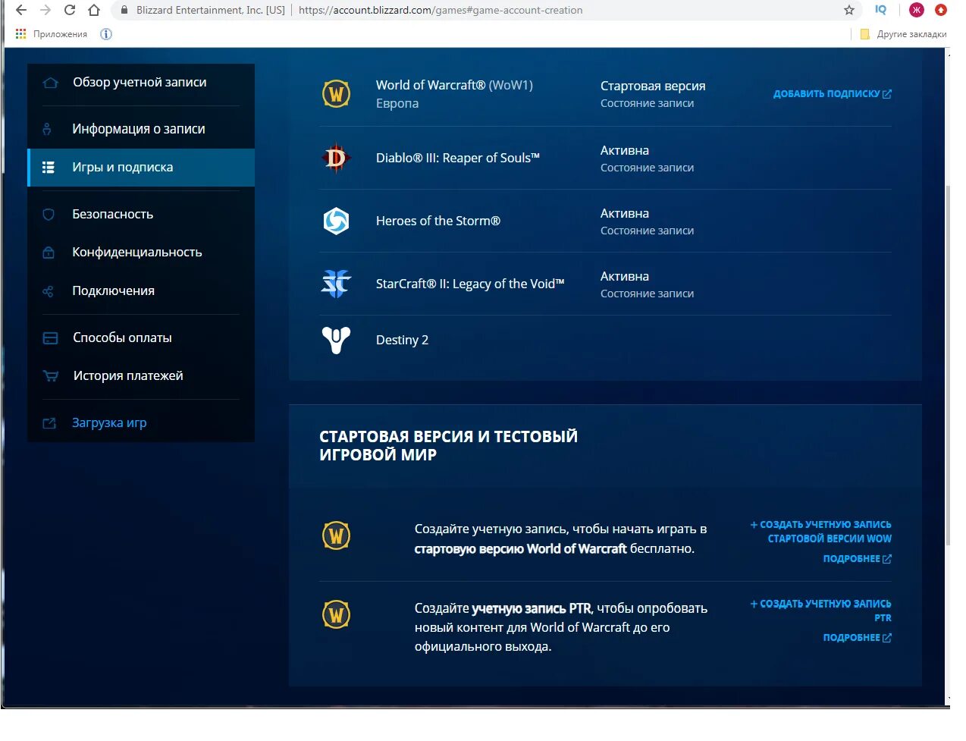Click Подробнее under starter edition link
The width and height of the screenshot is (966, 741).
[x=857, y=559]
